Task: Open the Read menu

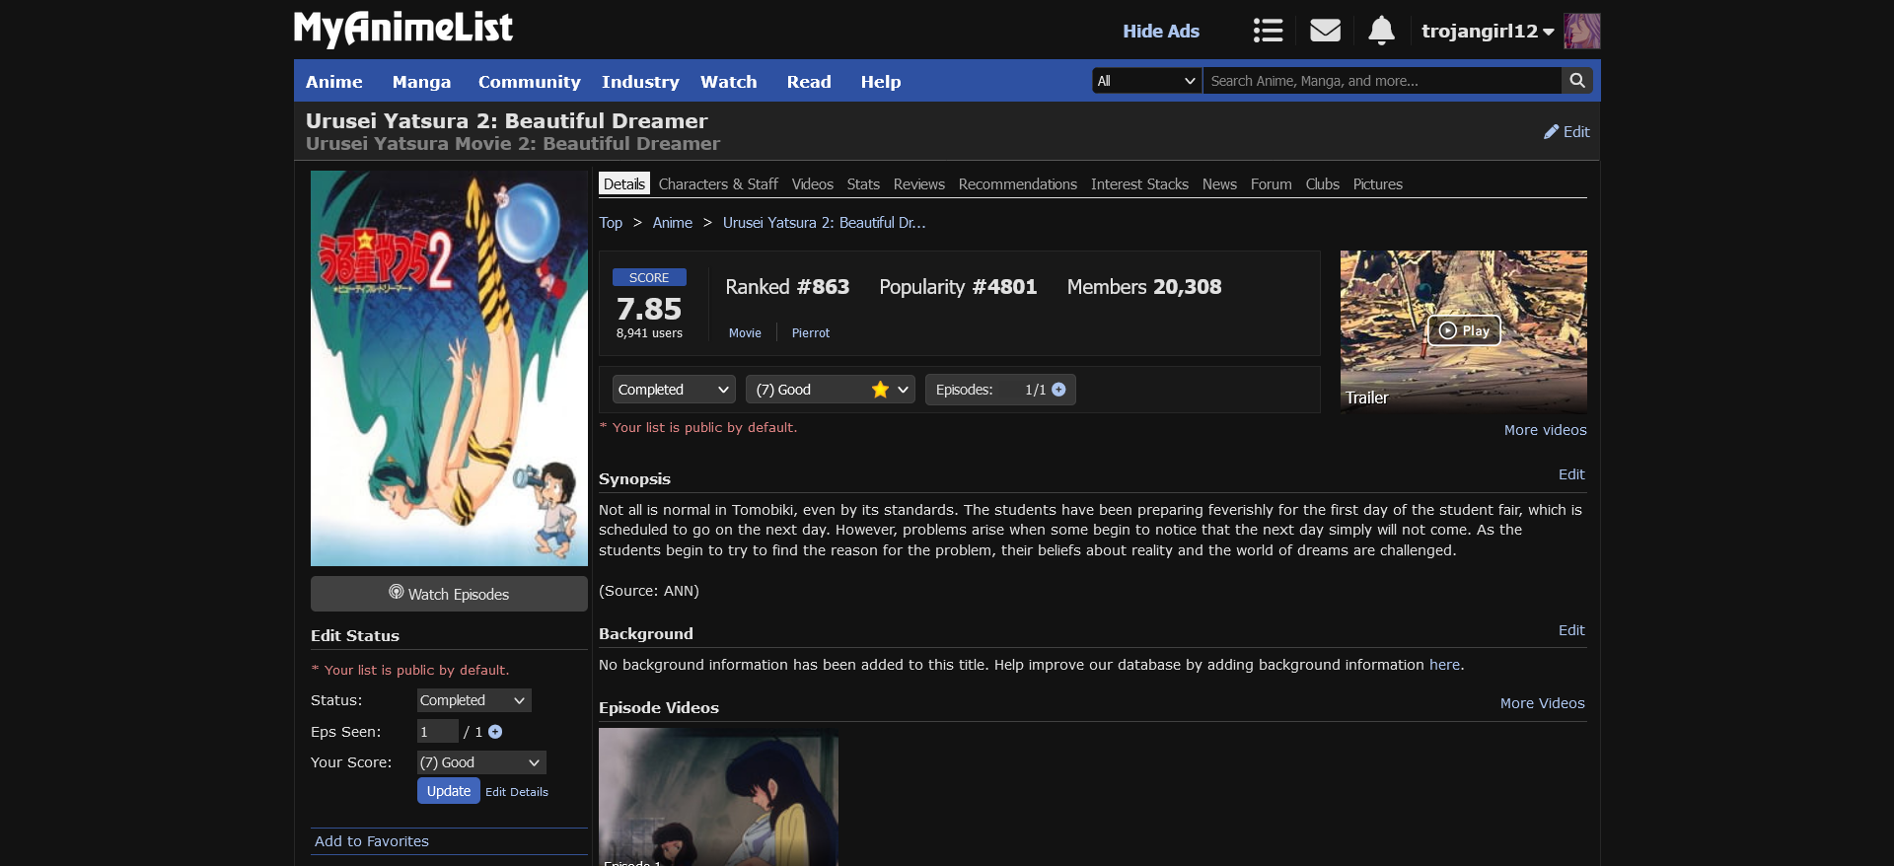Action: click(809, 82)
